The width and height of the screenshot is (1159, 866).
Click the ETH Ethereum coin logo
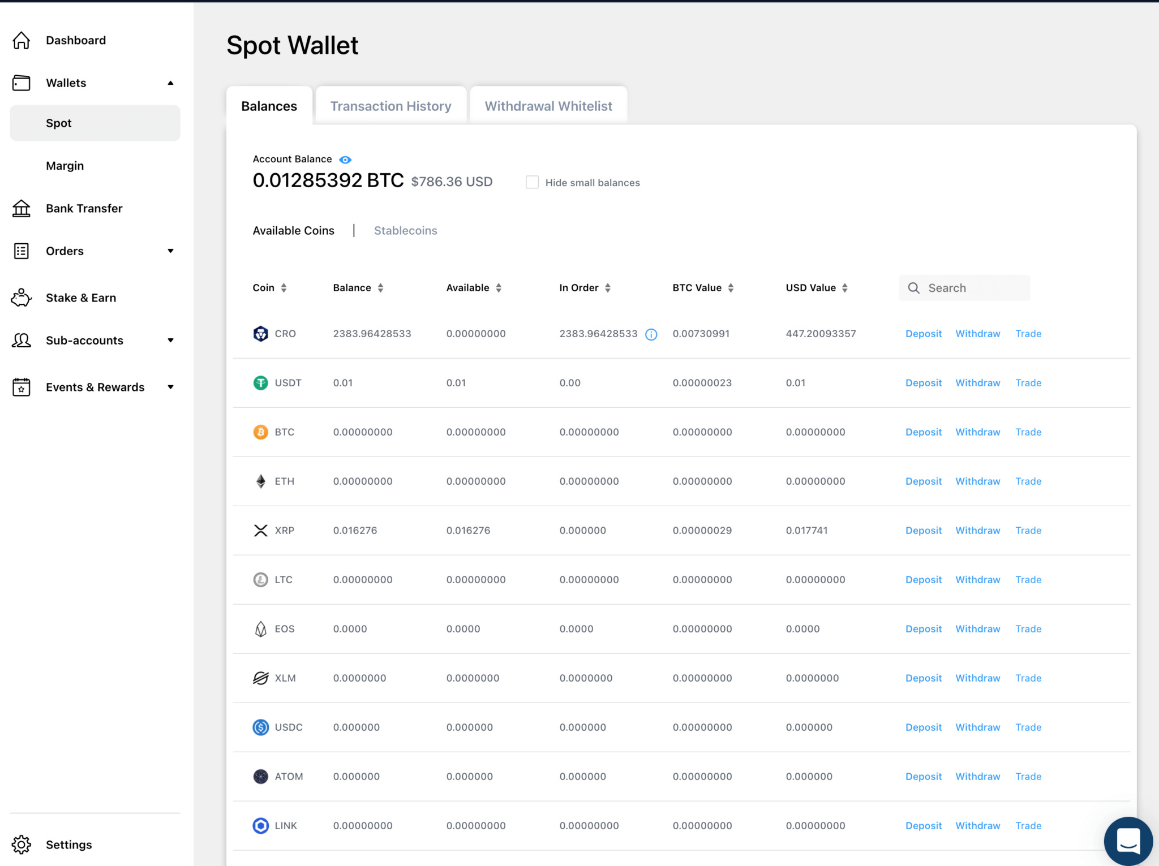click(x=260, y=481)
